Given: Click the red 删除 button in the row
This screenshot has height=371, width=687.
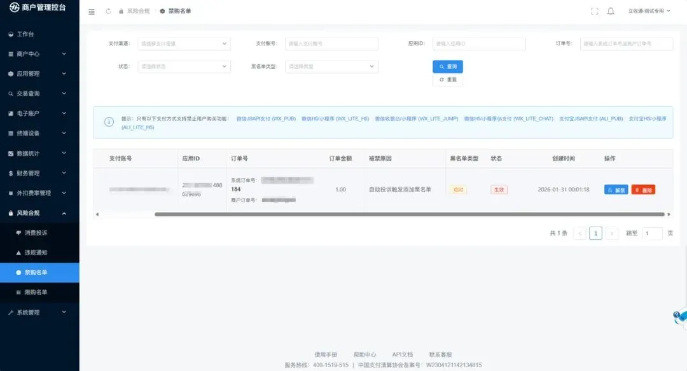Looking at the screenshot, I should [x=643, y=190].
